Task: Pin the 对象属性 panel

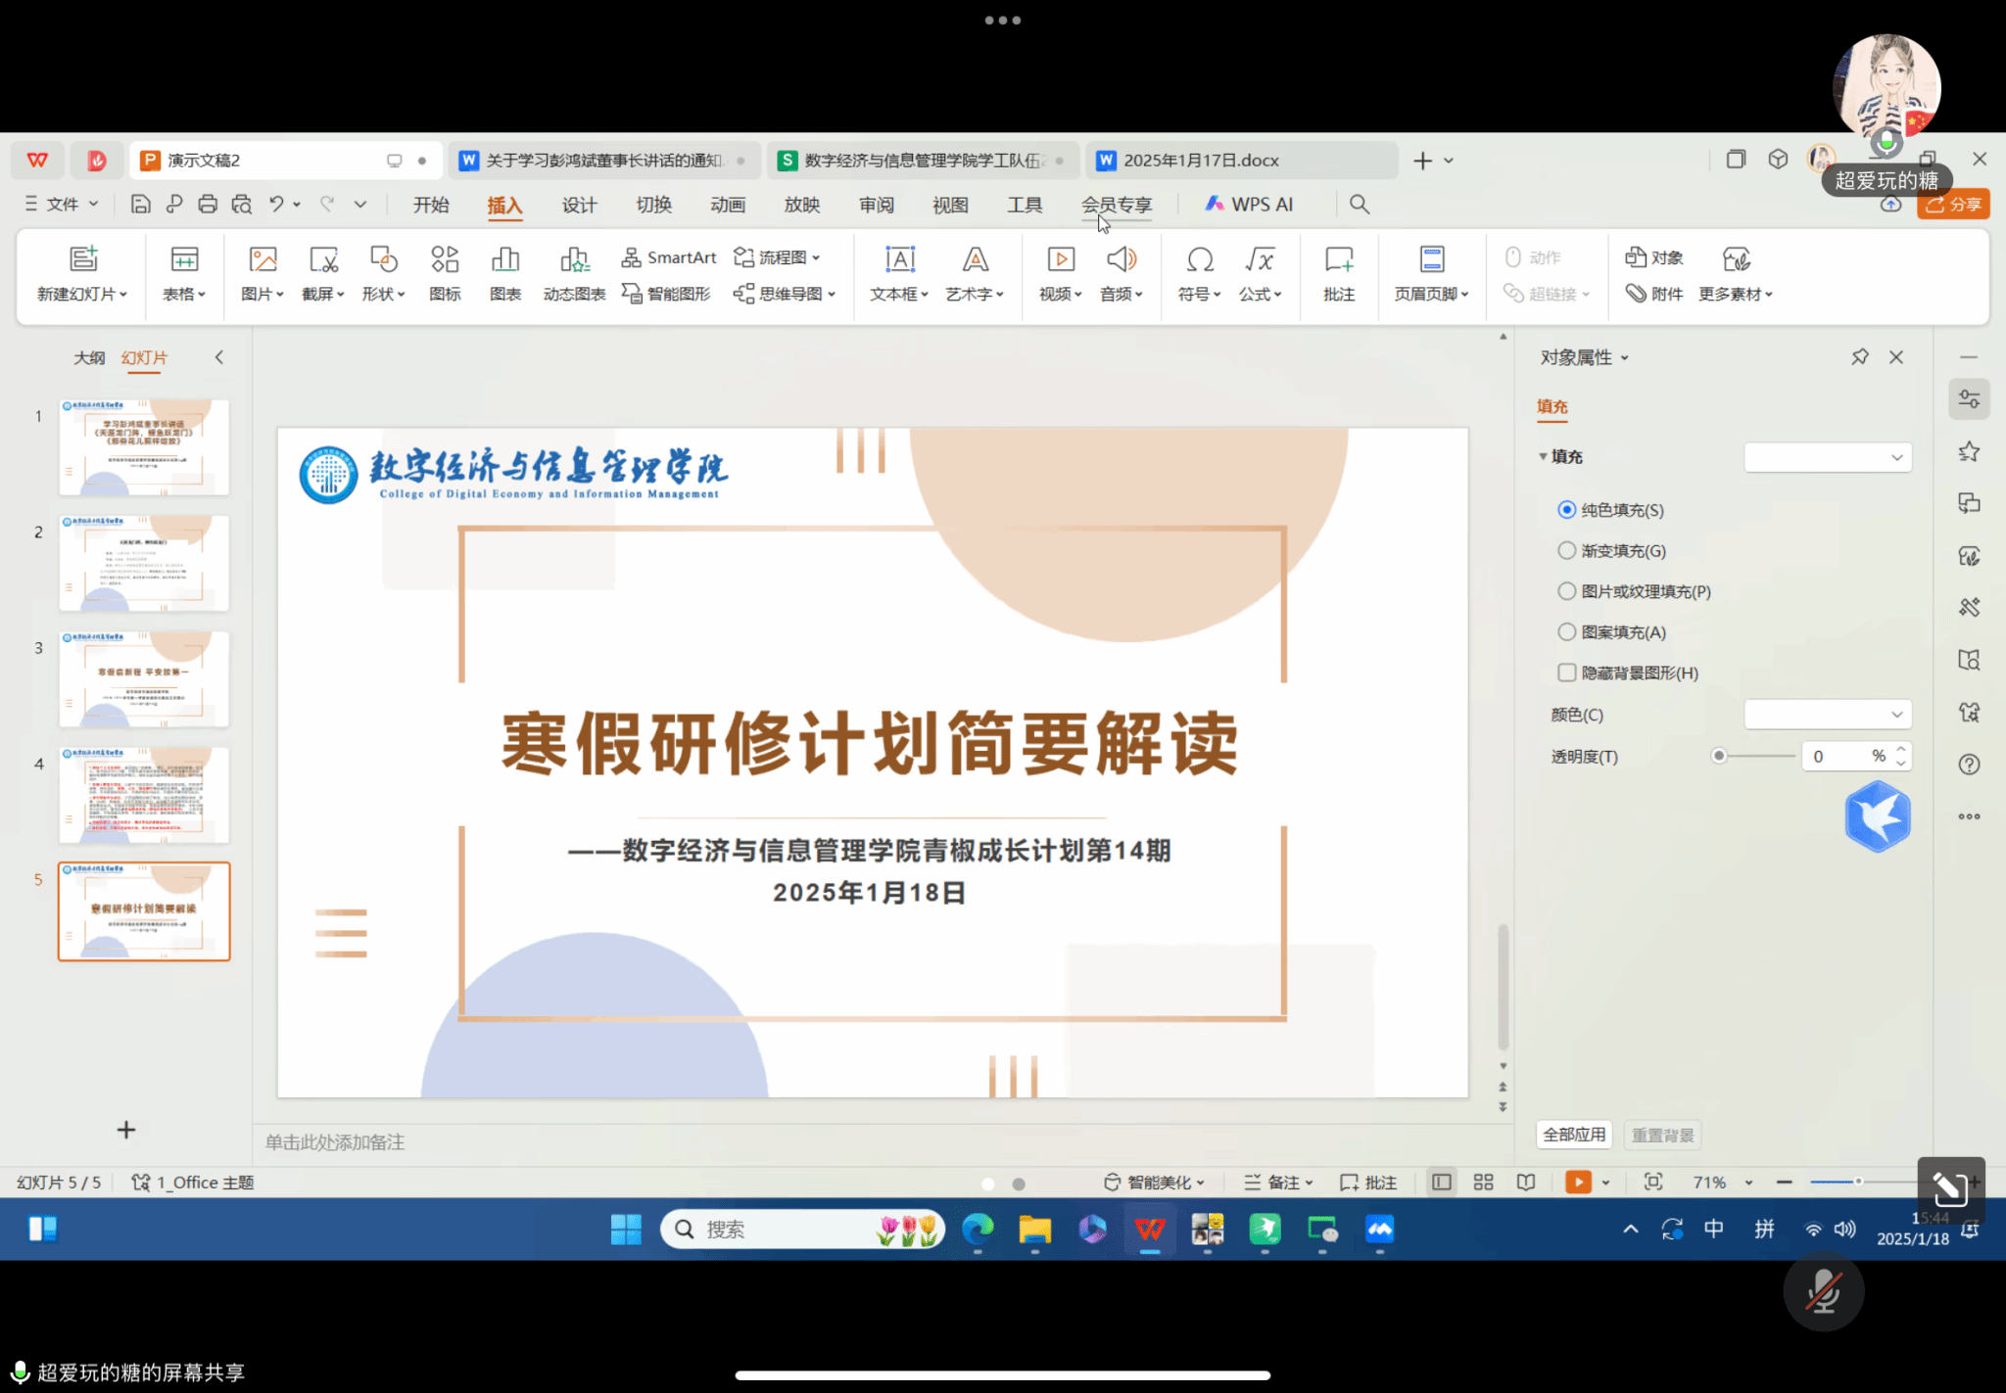Action: coord(1859,357)
